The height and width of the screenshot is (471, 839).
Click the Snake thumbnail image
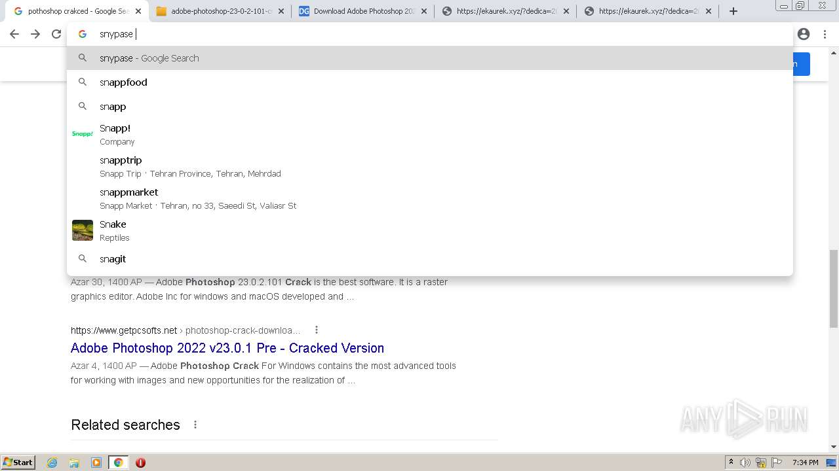pyautogui.click(x=83, y=230)
